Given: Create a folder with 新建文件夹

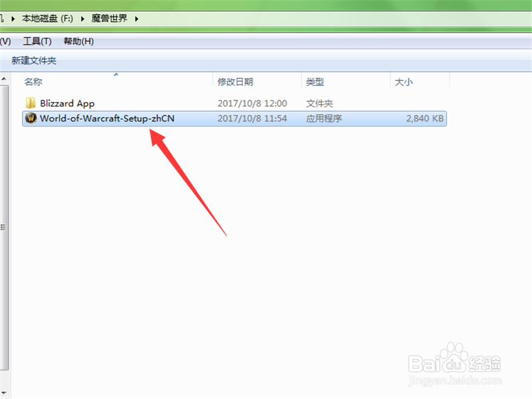Looking at the screenshot, I should point(34,61).
